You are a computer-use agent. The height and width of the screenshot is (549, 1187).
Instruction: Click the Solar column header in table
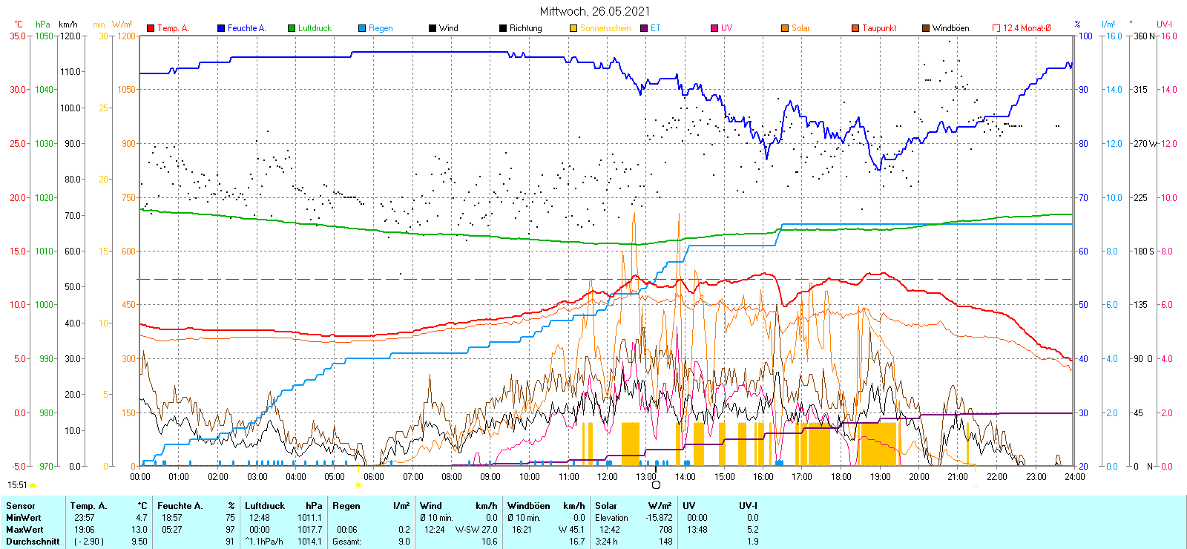click(x=606, y=506)
